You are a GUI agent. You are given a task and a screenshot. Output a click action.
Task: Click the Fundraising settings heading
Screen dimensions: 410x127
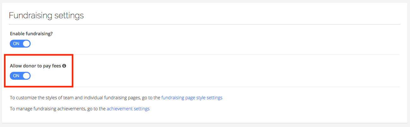tap(46, 15)
